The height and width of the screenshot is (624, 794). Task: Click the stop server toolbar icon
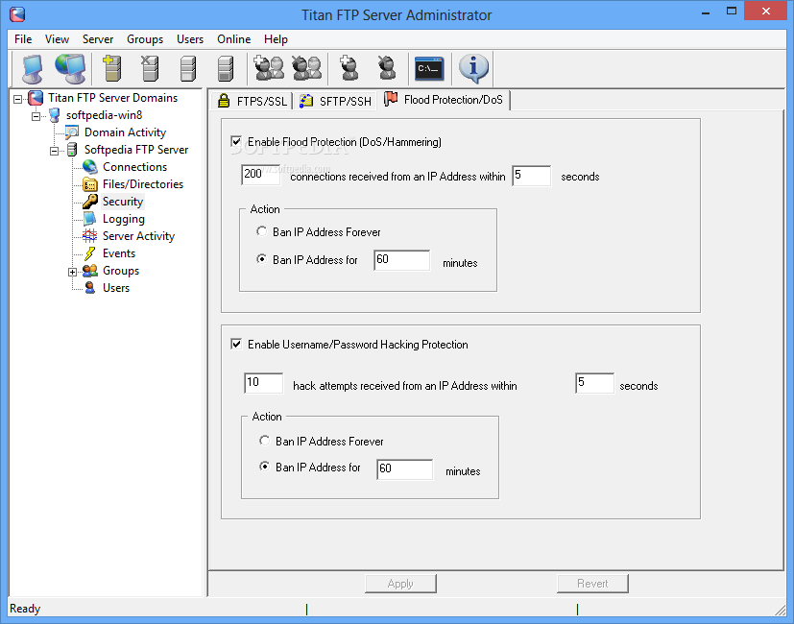click(226, 68)
